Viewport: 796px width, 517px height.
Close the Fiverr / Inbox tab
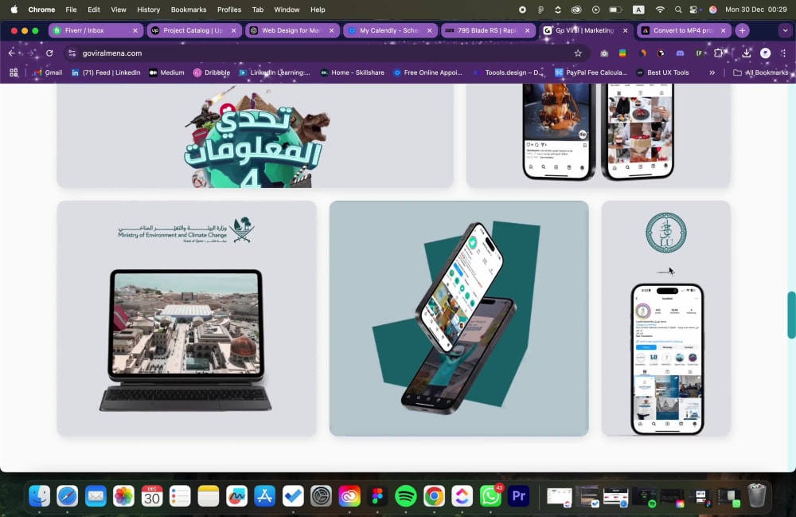tap(135, 30)
